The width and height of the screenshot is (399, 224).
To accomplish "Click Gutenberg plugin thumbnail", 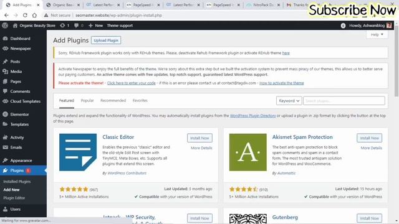I will 248,218.
